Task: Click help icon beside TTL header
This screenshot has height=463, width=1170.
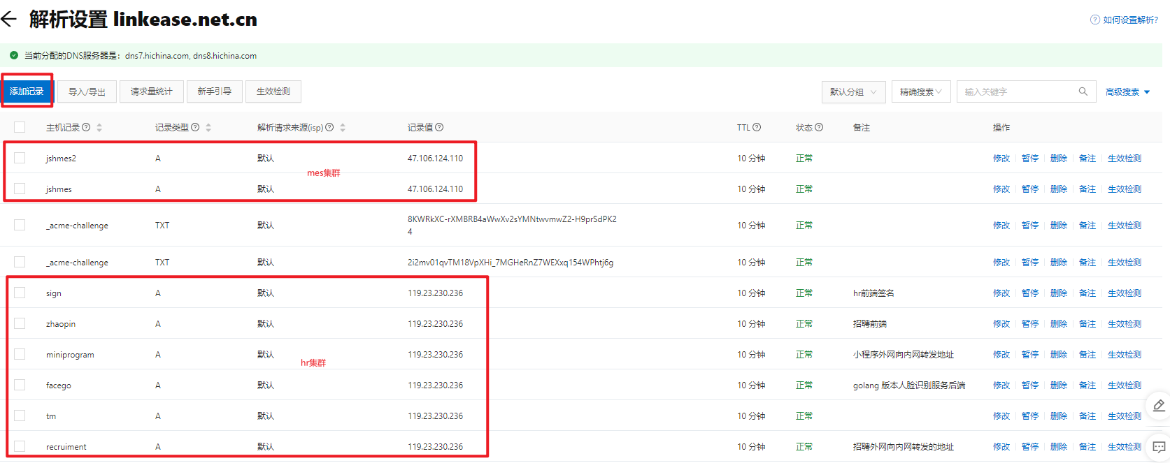Action: 757,127
